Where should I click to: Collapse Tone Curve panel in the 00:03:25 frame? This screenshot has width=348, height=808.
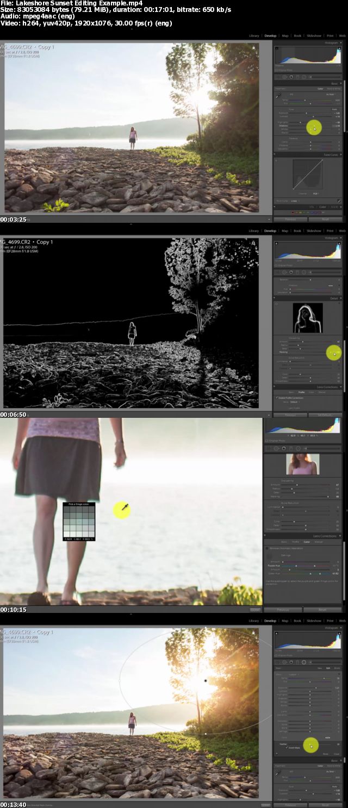(x=341, y=154)
